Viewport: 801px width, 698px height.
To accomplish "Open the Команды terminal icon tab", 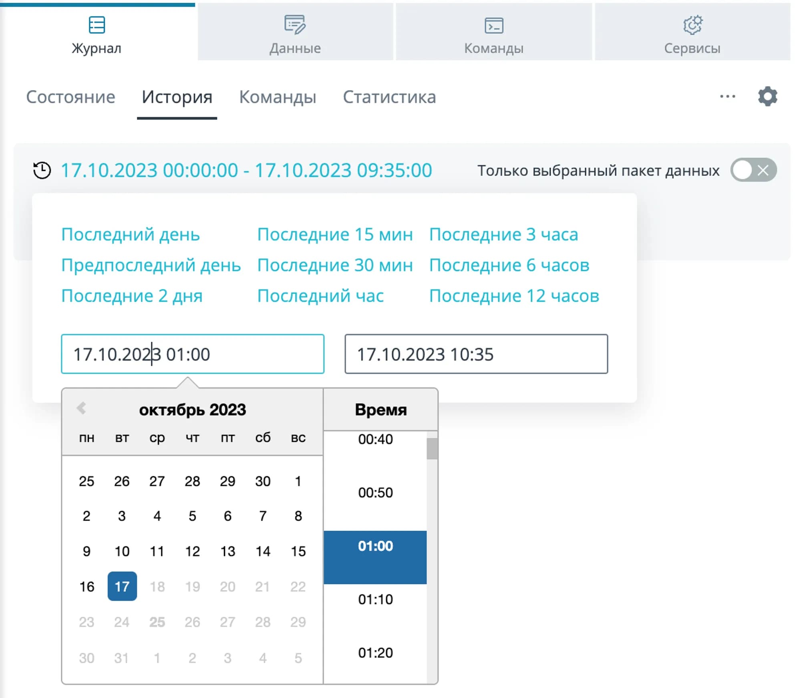I will [x=493, y=26].
